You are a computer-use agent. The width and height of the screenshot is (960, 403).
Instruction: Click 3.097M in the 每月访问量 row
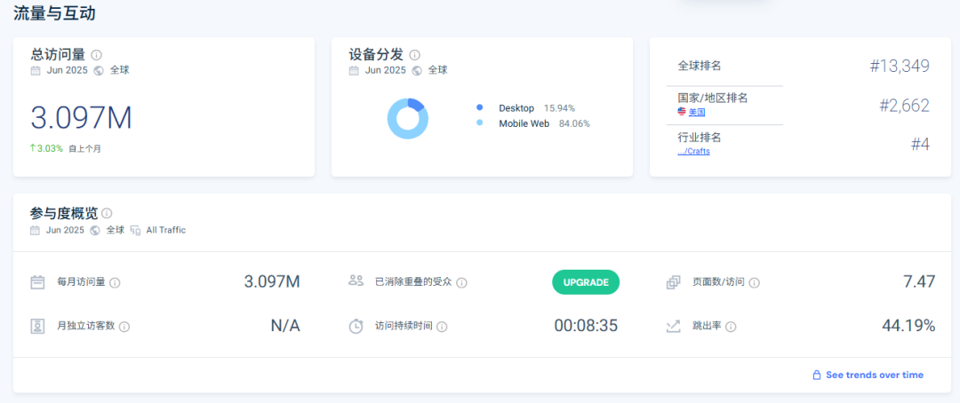coord(272,282)
